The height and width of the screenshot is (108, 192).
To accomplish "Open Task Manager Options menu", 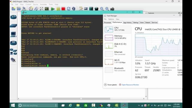I will tap(111, 19).
